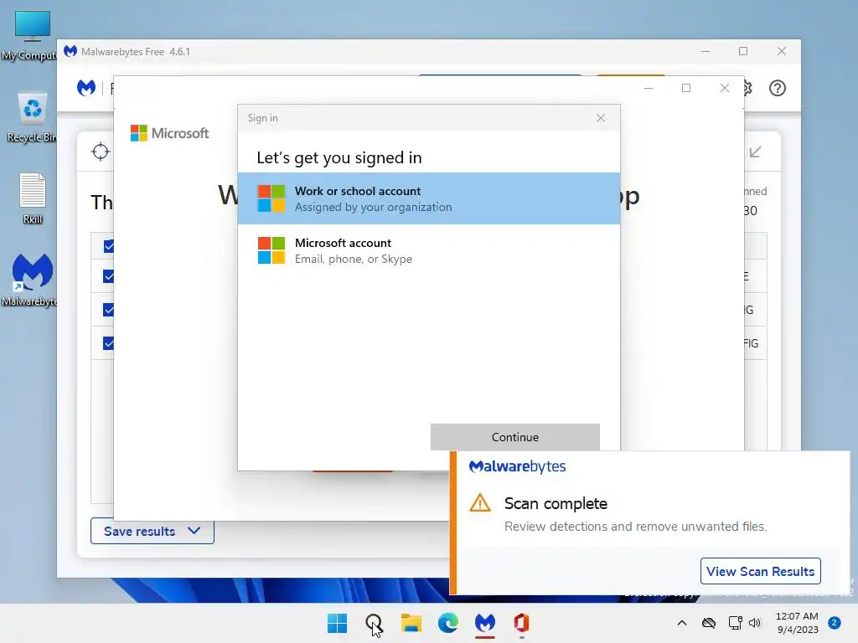Open clock showing 12:07 AM
The width and height of the screenshot is (858, 643).
pyautogui.click(x=798, y=623)
